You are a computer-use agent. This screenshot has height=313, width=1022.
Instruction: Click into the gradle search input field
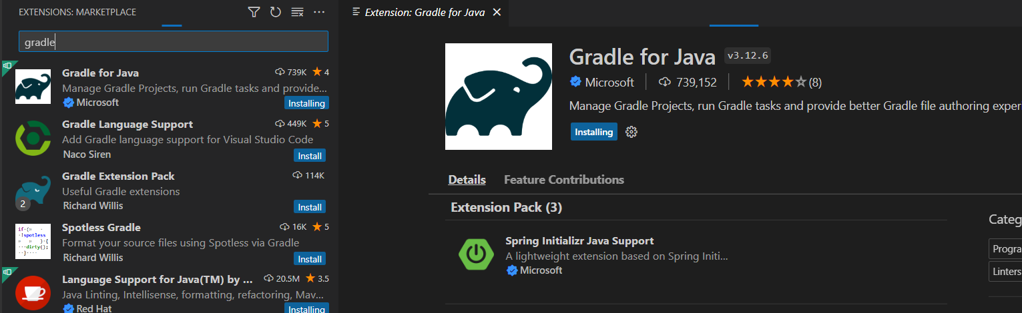[x=174, y=41]
